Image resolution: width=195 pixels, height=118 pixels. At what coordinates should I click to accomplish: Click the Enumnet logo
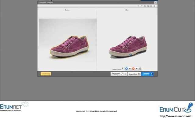(14, 106)
